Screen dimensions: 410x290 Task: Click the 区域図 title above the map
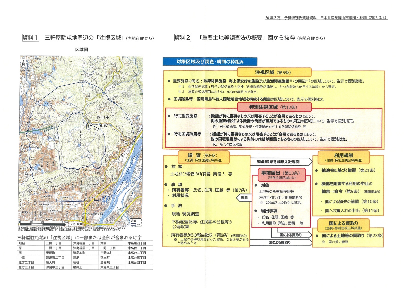(x=82, y=50)
